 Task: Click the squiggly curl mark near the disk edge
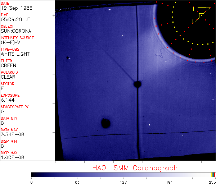tap(159, 55)
